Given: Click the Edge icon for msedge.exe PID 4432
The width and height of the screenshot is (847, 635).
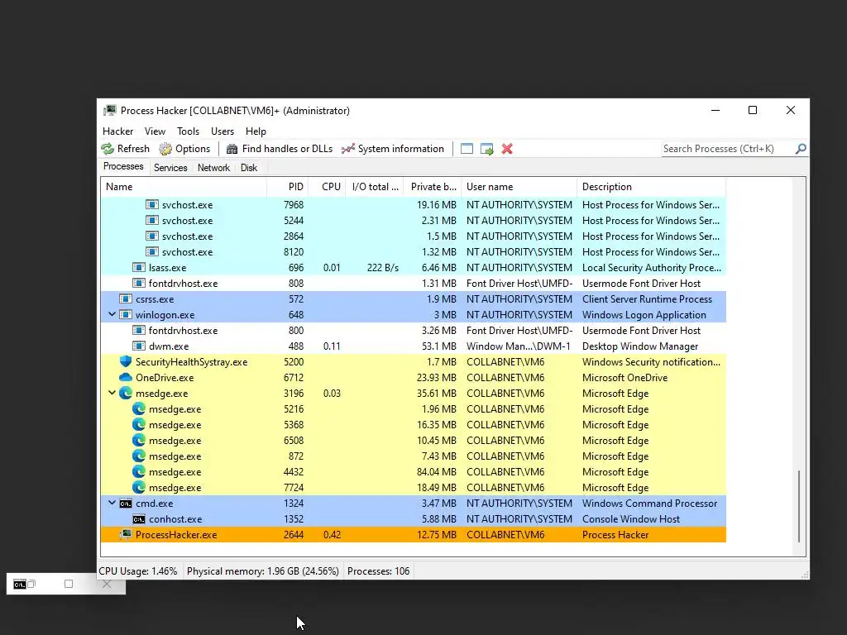Looking at the screenshot, I should click(139, 472).
